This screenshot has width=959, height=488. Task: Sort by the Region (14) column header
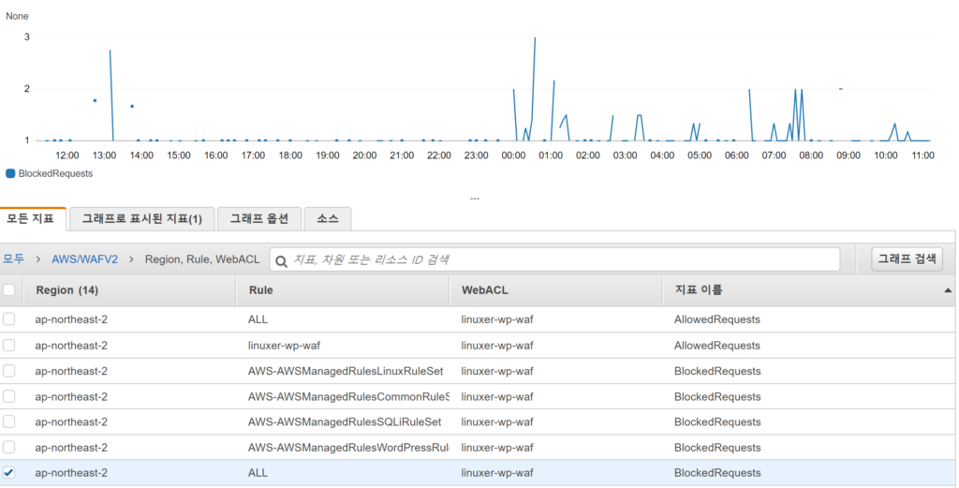click(x=66, y=290)
